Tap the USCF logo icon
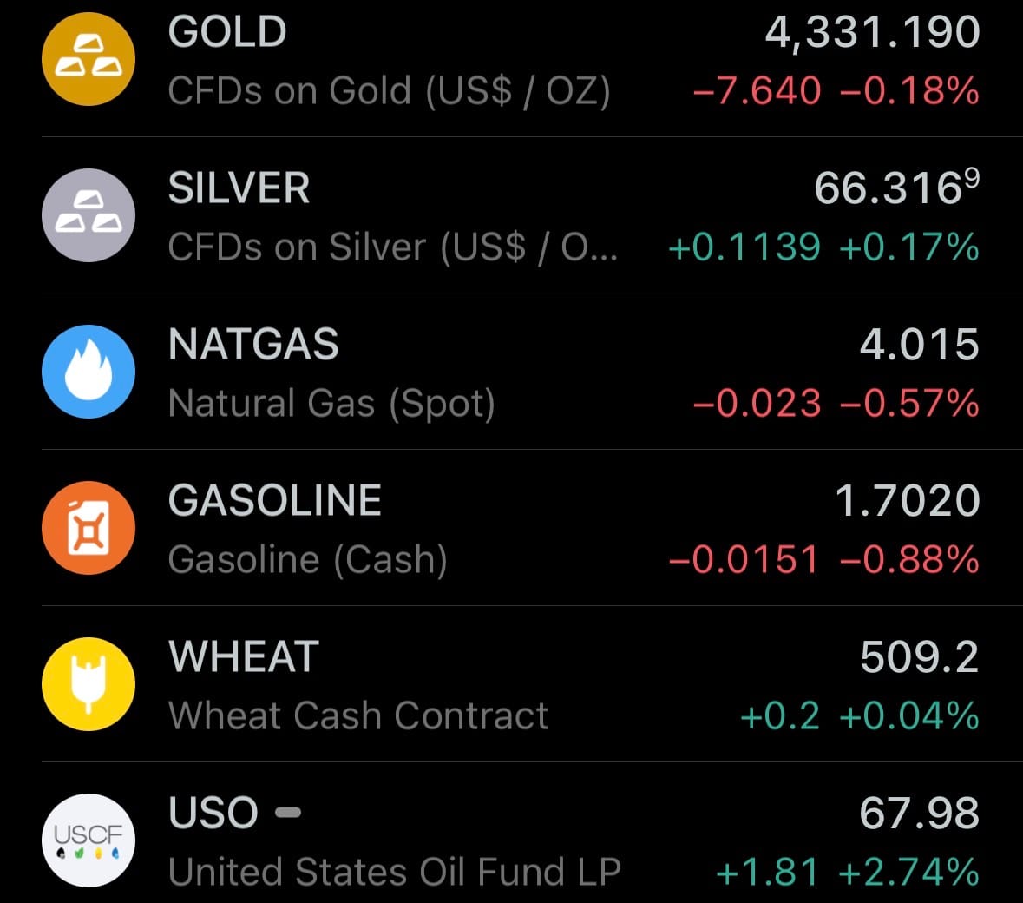Screen dimensions: 1023x903 click(x=89, y=840)
